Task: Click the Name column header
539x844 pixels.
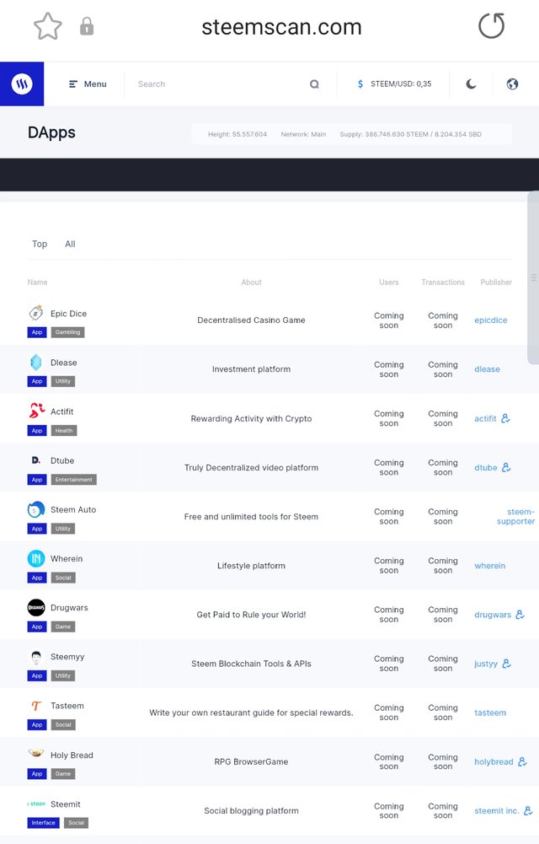Action: pos(38,282)
